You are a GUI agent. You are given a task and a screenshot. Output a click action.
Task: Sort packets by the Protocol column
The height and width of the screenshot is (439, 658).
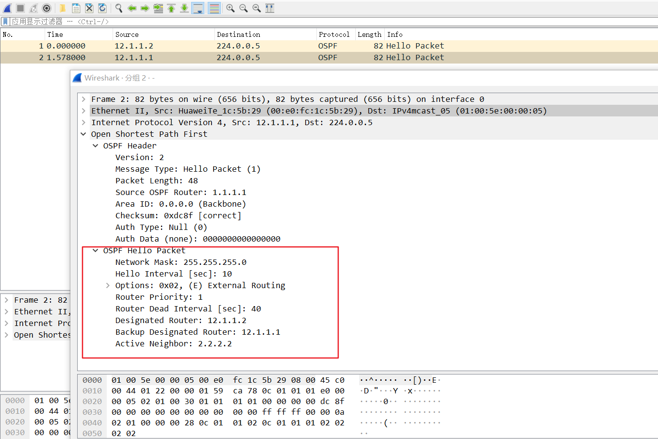click(x=334, y=34)
